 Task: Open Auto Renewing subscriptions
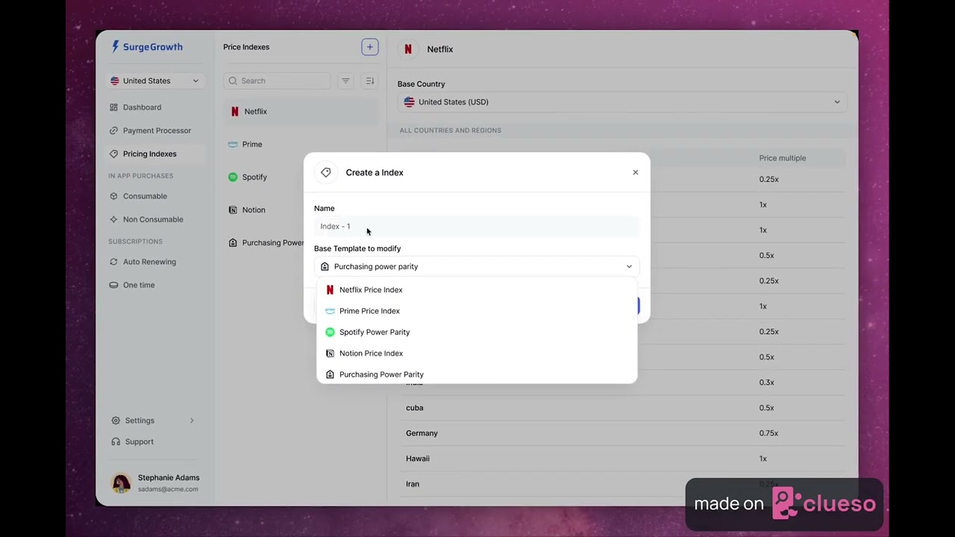coord(149,262)
